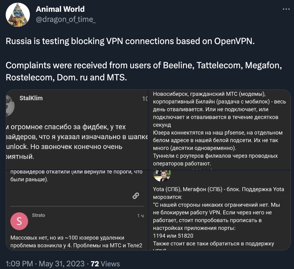The image size is (294, 269).
Task: Open the top-left StalKlim comment image
Action: click(77, 129)
